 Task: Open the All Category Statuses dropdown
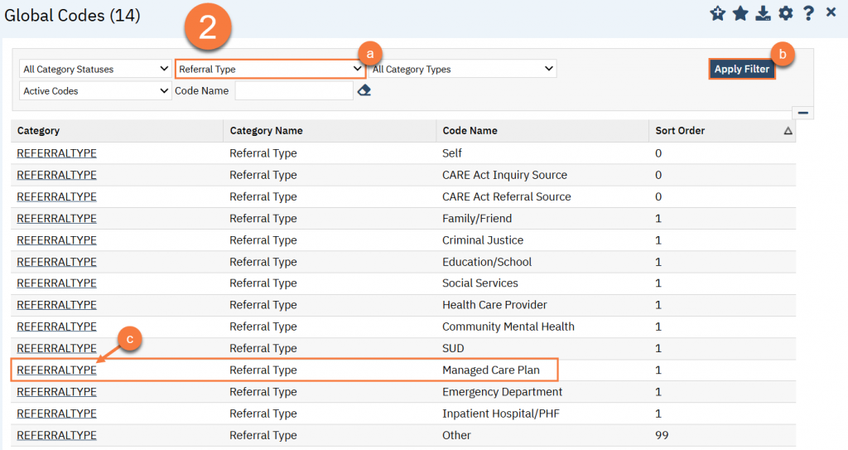95,69
